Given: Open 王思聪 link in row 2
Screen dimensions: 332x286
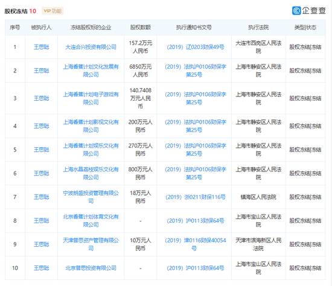Looking at the screenshot, I should 41,71.
